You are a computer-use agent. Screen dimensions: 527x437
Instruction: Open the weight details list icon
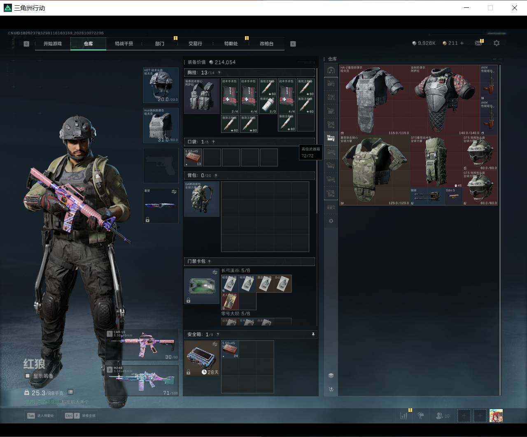(70, 392)
